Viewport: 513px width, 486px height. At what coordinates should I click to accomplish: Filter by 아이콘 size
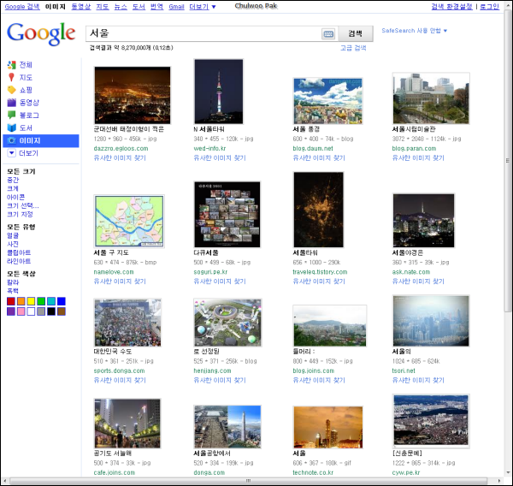[x=15, y=197]
